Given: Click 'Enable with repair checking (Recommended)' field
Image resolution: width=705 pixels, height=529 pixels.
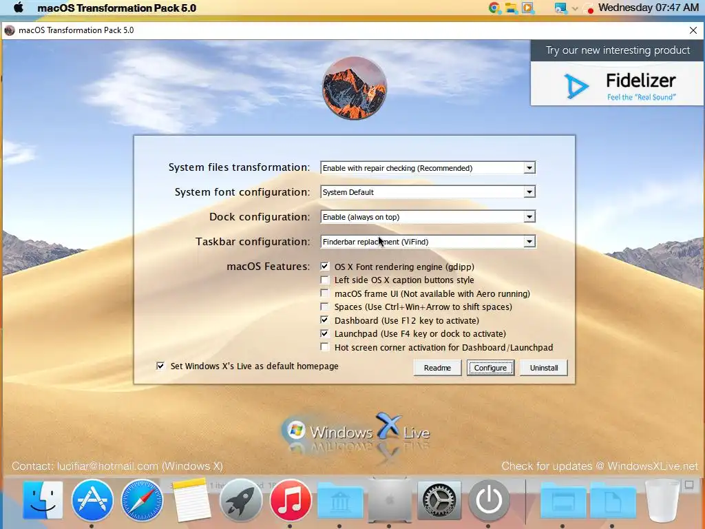Looking at the screenshot, I should (428, 168).
